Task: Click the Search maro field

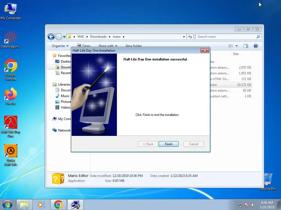Action: point(226,37)
